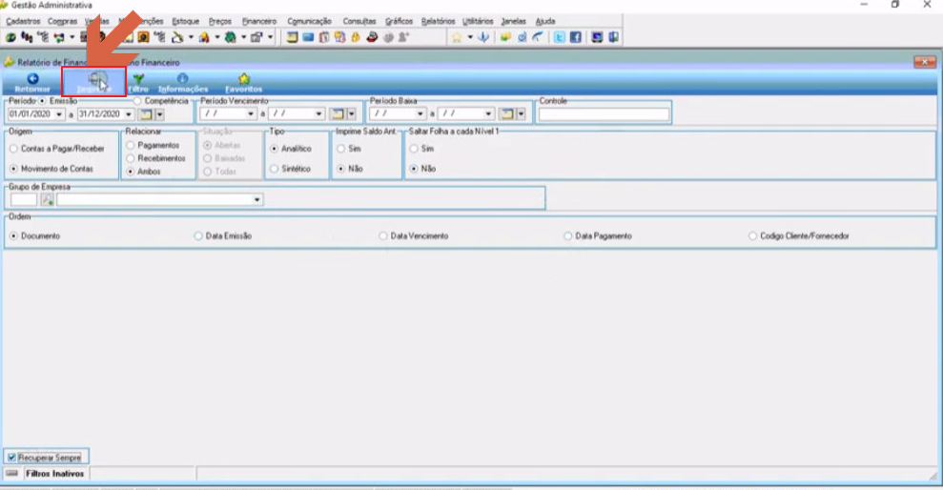943x490 pixels.
Task: Click the Grupo de Empresa lookup icon
Action: (x=47, y=199)
